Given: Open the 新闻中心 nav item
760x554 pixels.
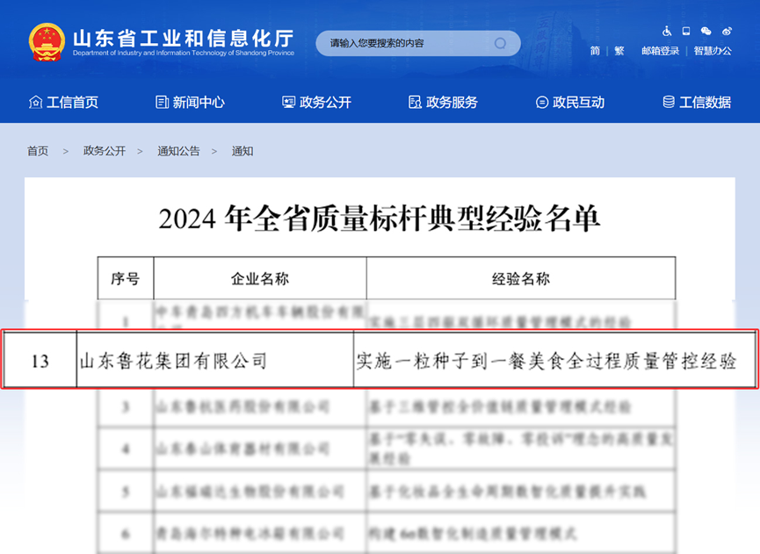Looking at the screenshot, I should 190,102.
